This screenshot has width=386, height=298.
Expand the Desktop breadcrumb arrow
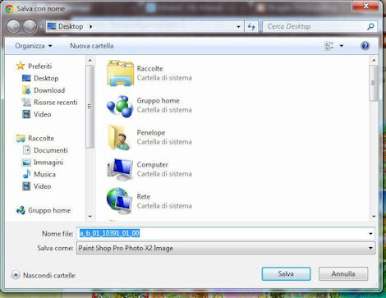click(x=90, y=27)
